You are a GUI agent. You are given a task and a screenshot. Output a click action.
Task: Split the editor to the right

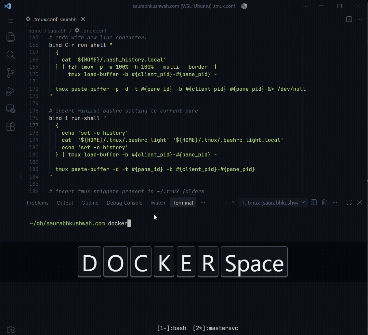pyautogui.click(x=349, y=19)
